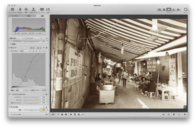
Task: Toggle the Curves RGB auto color button
Action: coord(39,48)
